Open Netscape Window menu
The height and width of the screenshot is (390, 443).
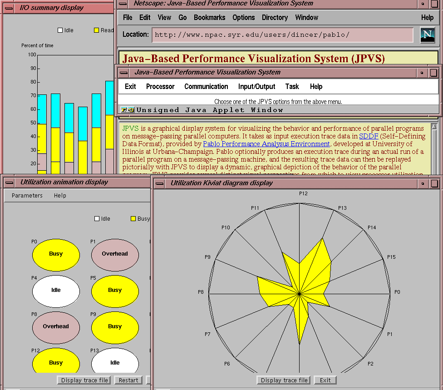307,18
